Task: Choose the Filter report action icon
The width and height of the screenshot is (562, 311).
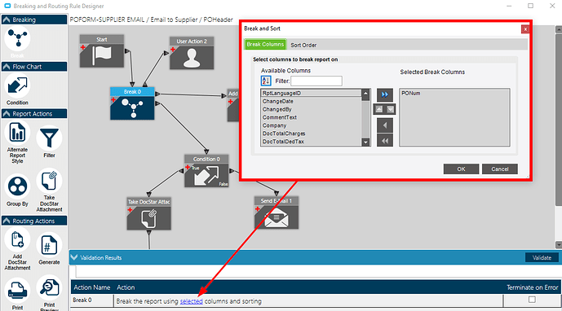Action: pyautogui.click(x=49, y=138)
